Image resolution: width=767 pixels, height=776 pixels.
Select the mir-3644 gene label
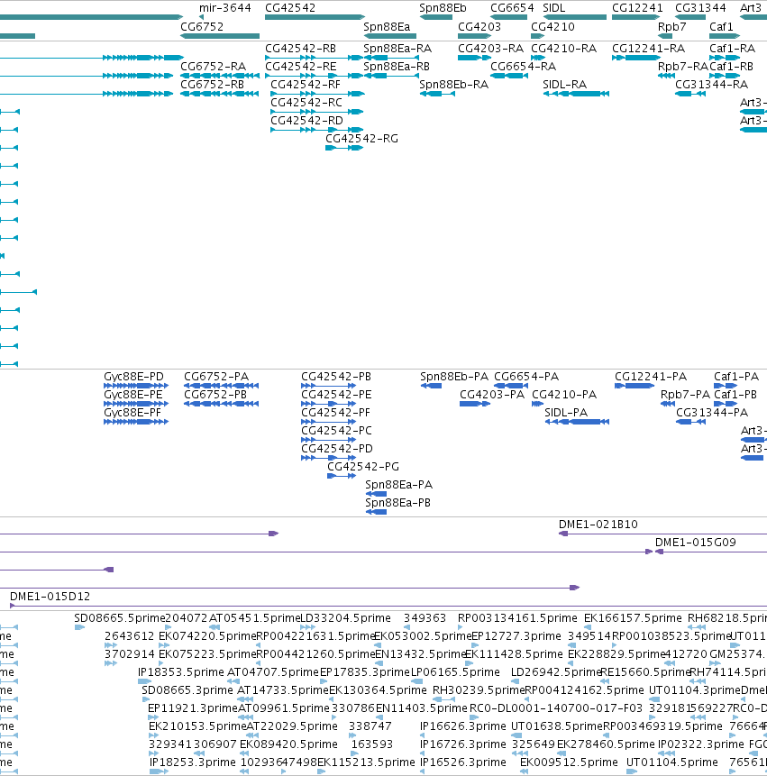point(225,8)
